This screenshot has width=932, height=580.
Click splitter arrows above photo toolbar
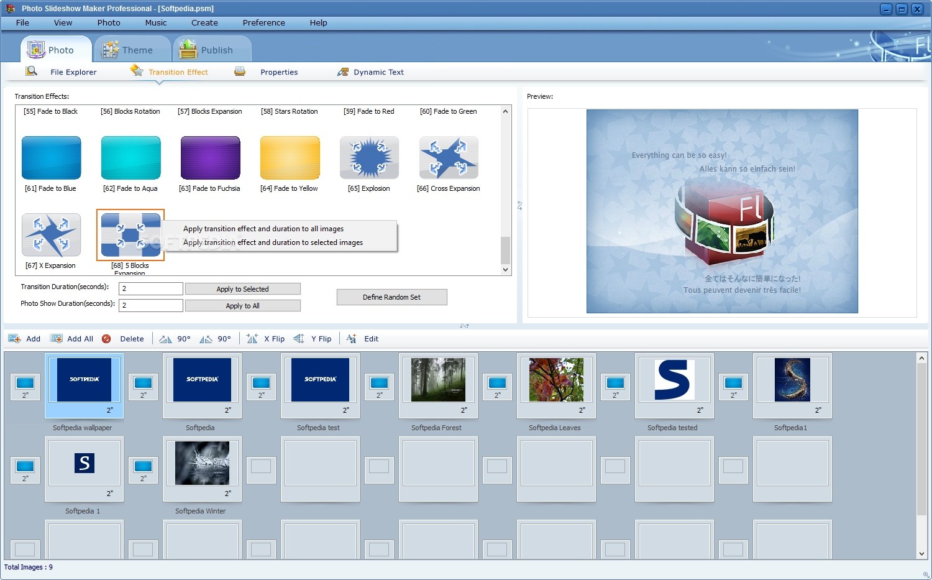coord(465,326)
